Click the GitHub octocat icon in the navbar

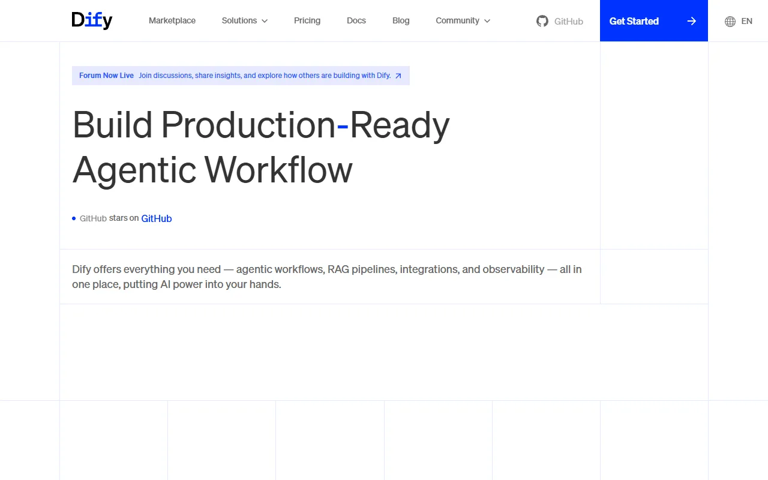tap(542, 21)
